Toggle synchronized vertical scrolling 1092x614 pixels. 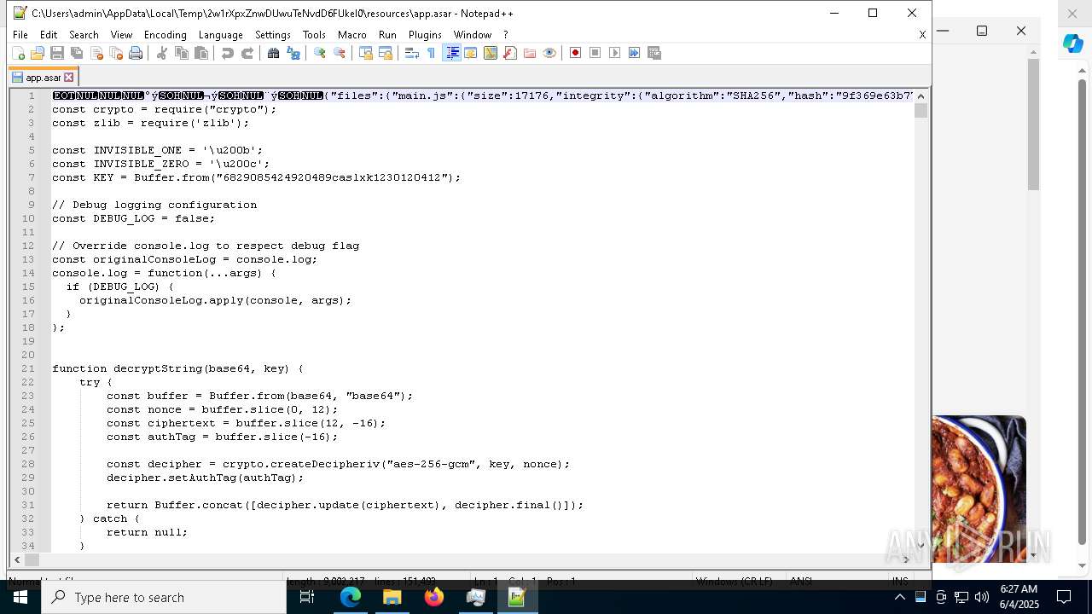365,53
